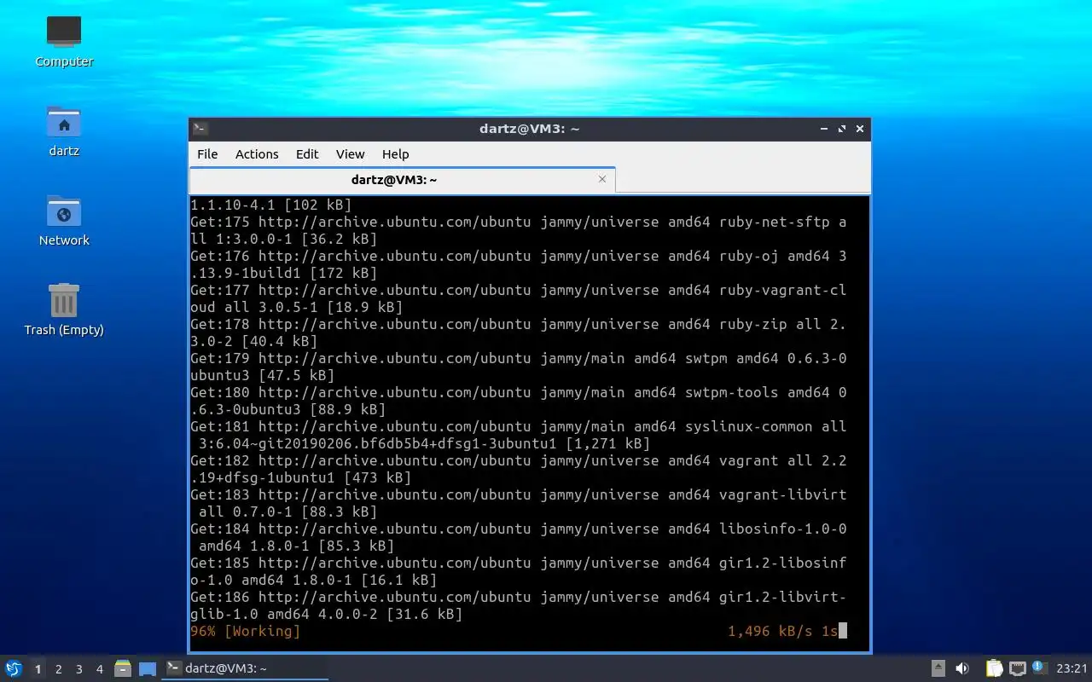The height and width of the screenshot is (682, 1092).
Task: Click the 96% [Working] progress text
Action: tap(245, 632)
